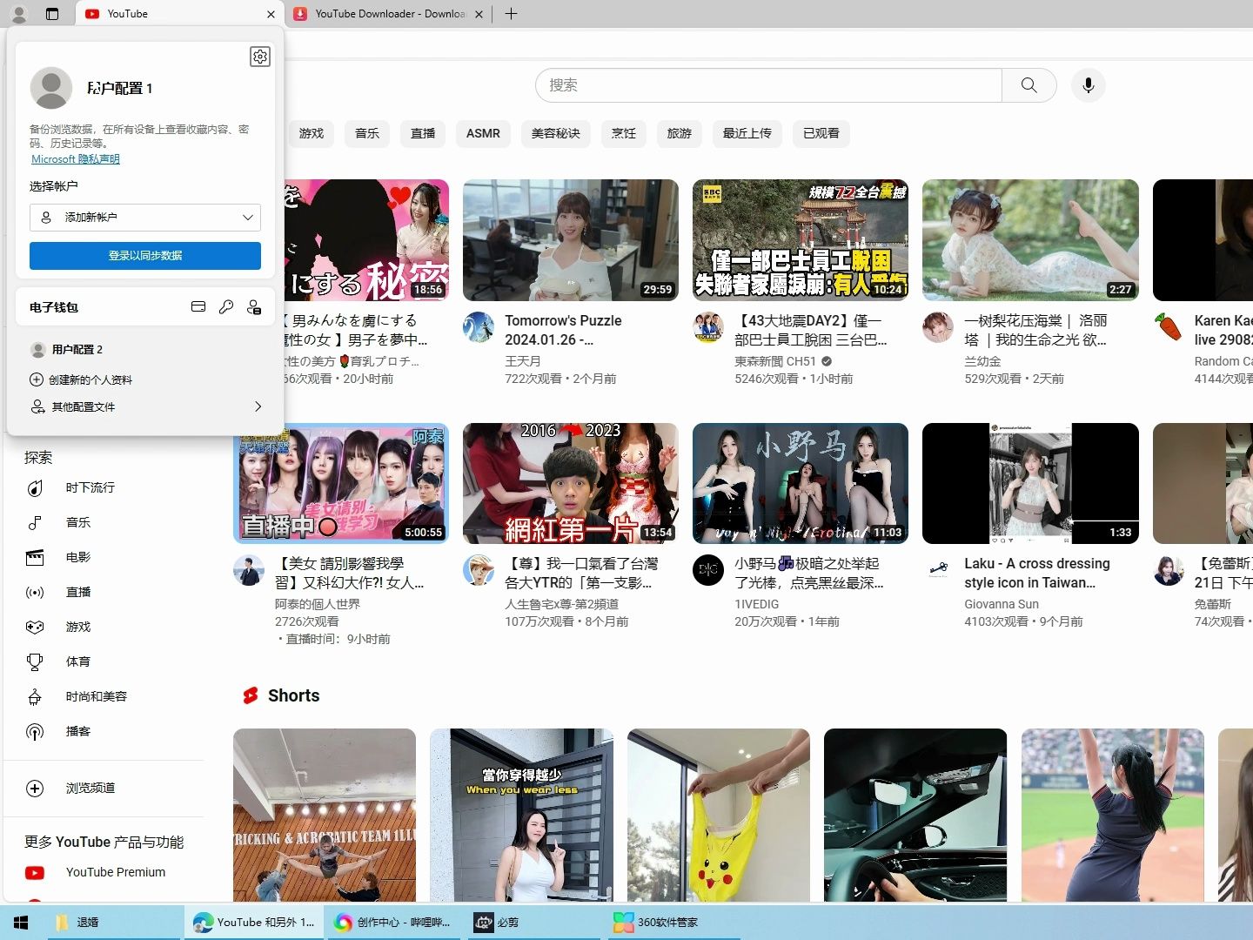The image size is (1253, 940).
Task: Open Trending (时下流行) in sidebar
Action: [90, 487]
